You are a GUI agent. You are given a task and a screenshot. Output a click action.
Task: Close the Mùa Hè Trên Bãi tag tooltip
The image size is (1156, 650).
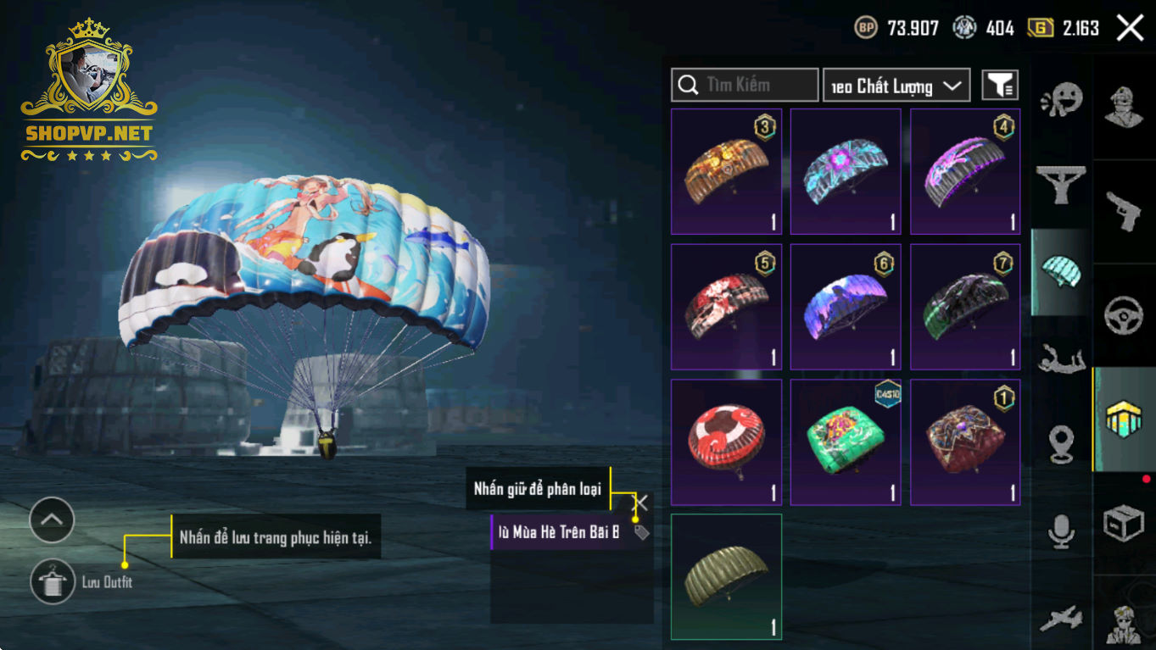642,503
